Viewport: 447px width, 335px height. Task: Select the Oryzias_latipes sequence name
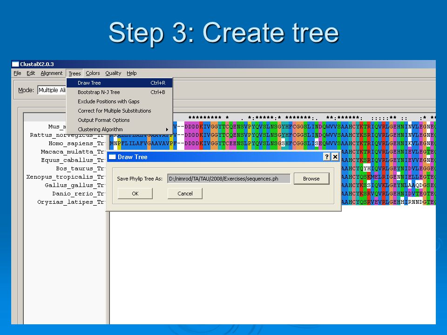[x=71, y=202]
